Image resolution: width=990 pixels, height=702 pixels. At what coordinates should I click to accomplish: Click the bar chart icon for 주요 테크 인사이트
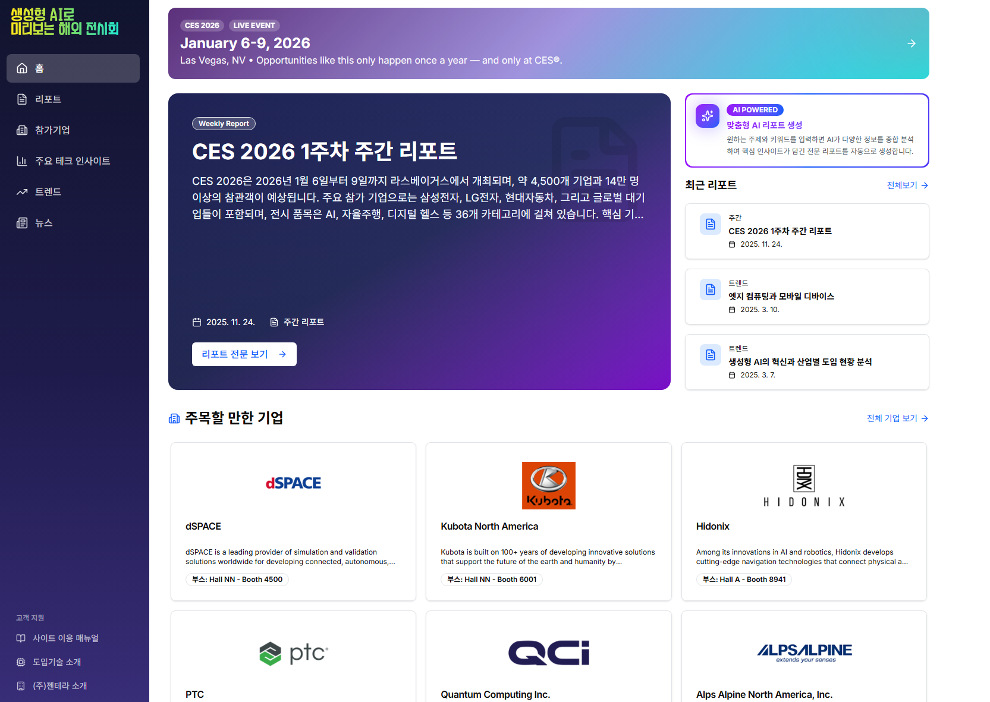(22, 161)
